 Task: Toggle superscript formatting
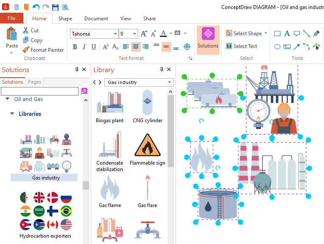pos(106,47)
